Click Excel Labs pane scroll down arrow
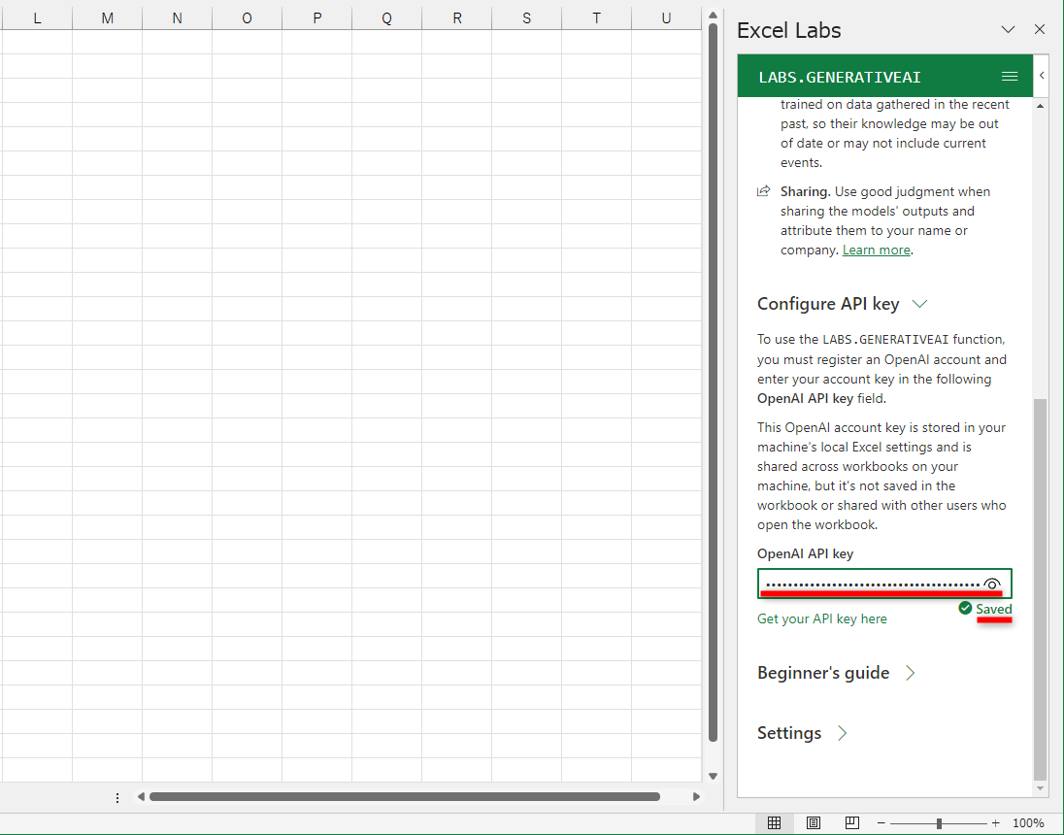The image size is (1064, 835). point(1041,788)
